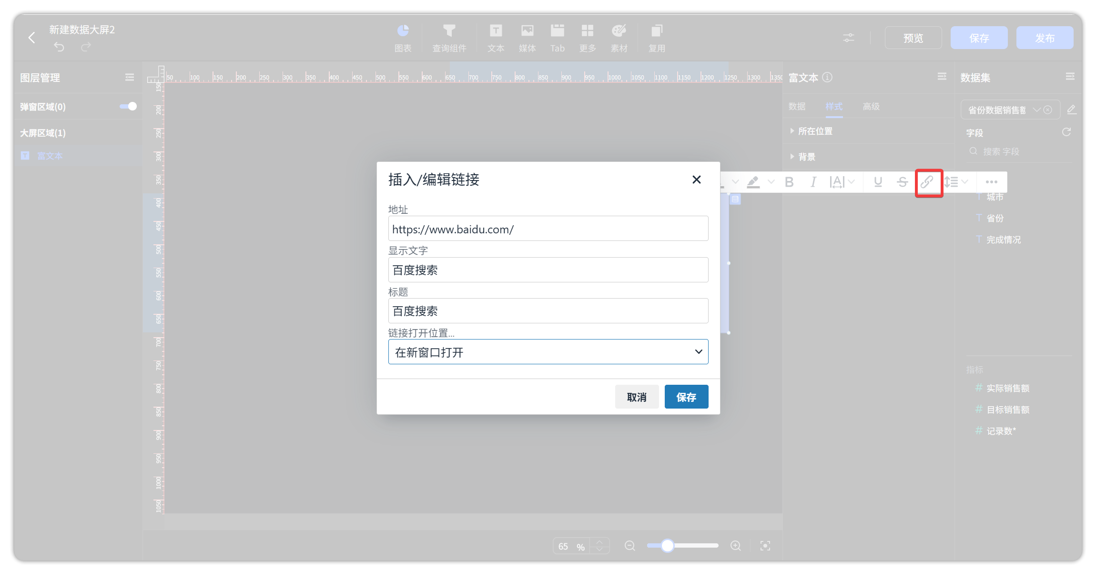Click the highlight color pen icon
Screen dimensions: 1096x570
tap(753, 182)
